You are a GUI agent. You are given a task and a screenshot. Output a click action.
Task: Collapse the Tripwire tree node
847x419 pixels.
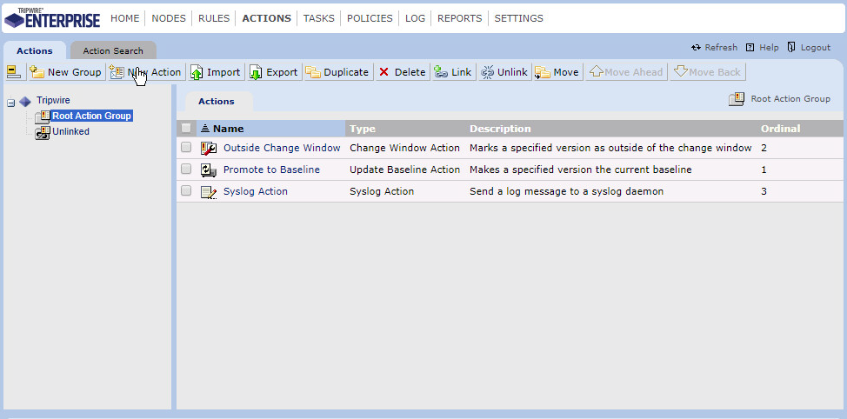pyautogui.click(x=10, y=102)
